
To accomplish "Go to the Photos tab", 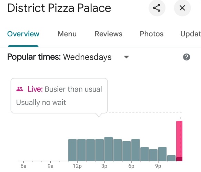I will pyautogui.click(x=151, y=34).
